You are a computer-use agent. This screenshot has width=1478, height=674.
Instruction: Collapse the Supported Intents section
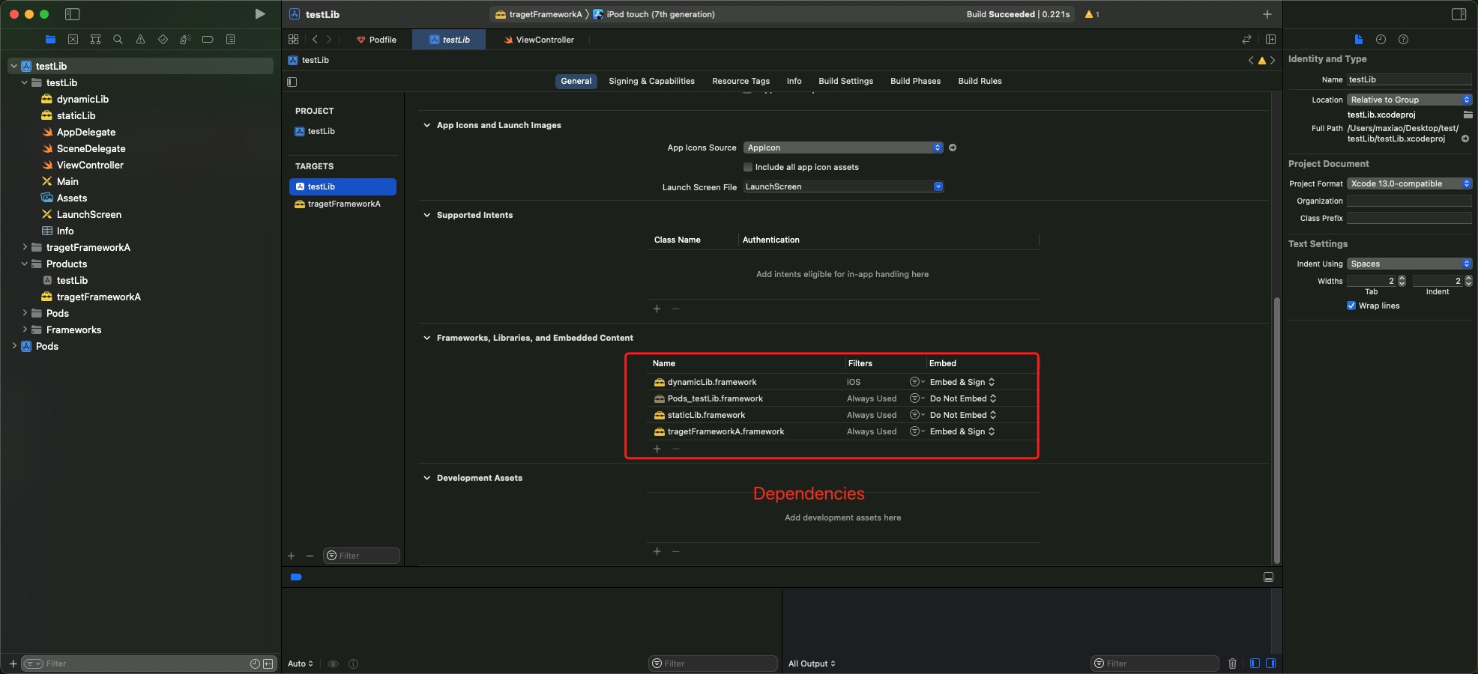point(426,215)
